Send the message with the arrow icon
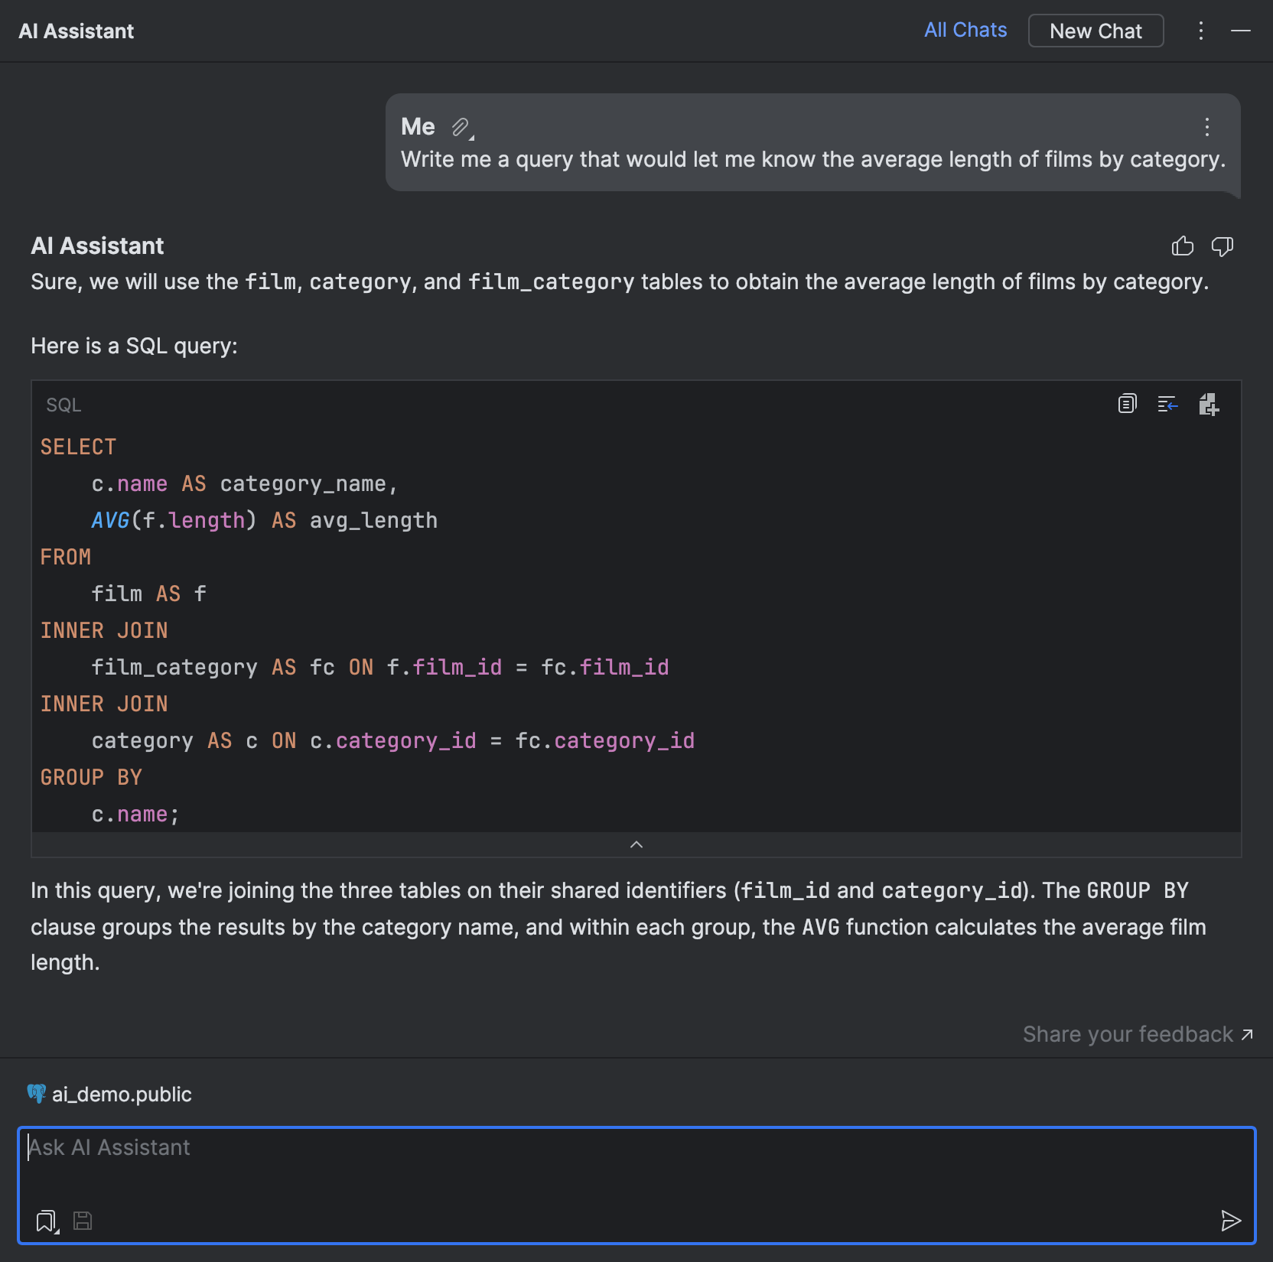This screenshot has height=1262, width=1273. click(1232, 1221)
